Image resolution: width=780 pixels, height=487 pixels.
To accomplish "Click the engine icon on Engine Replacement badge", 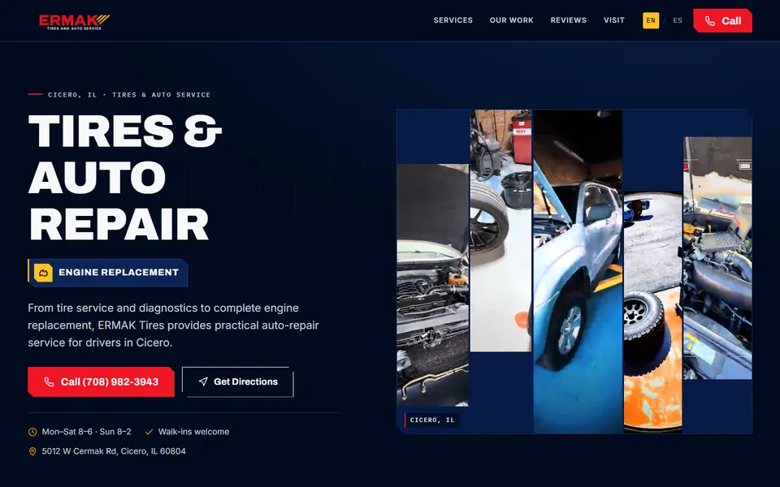I will pyautogui.click(x=43, y=273).
